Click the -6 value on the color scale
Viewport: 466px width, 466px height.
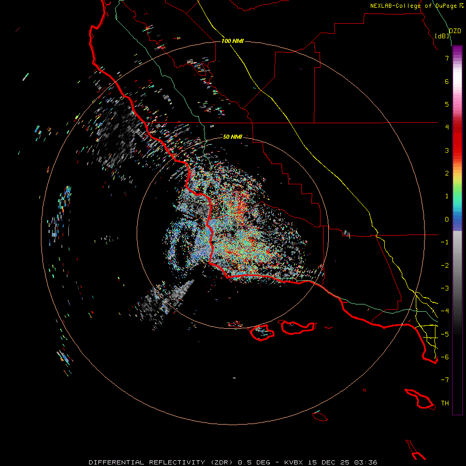(x=445, y=357)
